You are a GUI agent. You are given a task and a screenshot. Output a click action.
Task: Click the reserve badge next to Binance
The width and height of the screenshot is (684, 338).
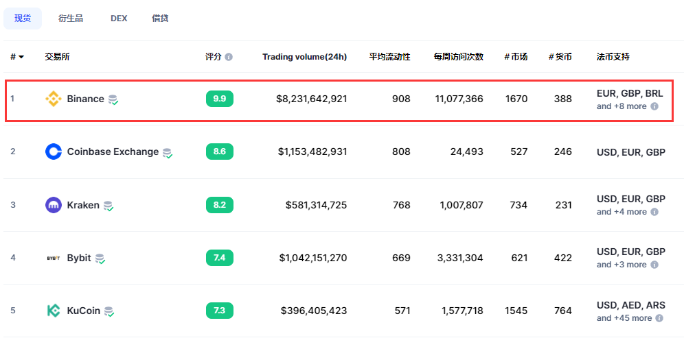[x=113, y=99]
